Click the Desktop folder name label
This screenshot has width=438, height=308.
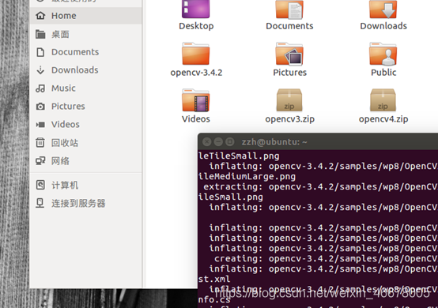[196, 26]
